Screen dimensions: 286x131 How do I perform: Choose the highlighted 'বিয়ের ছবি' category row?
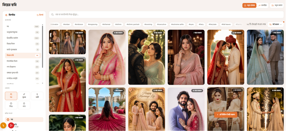pos(23,55)
